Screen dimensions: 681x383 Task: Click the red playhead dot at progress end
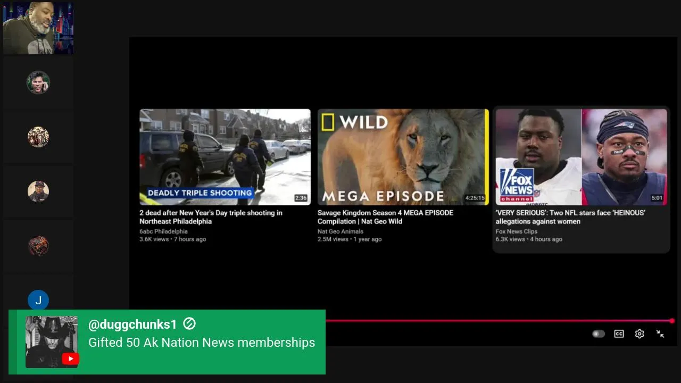click(672, 321)
